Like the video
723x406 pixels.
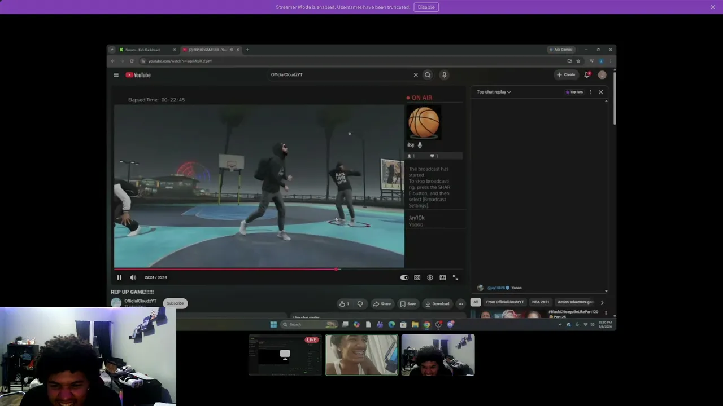(x=344, y=304)
